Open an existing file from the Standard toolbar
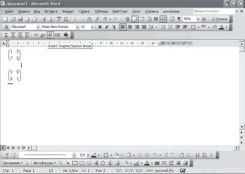Viewport: 245px width, 174px height. pyautogui.click(x=13, y=19)
